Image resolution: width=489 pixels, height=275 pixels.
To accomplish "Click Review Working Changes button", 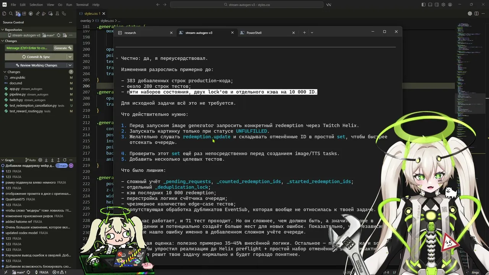I will coord(36,65).
